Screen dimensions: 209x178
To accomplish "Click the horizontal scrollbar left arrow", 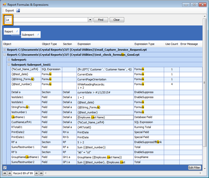I will (x=46, y=173).
